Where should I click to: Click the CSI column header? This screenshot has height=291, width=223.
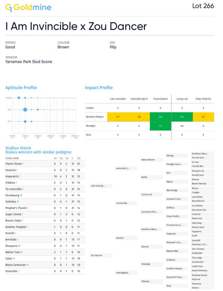tap(79, 158)
